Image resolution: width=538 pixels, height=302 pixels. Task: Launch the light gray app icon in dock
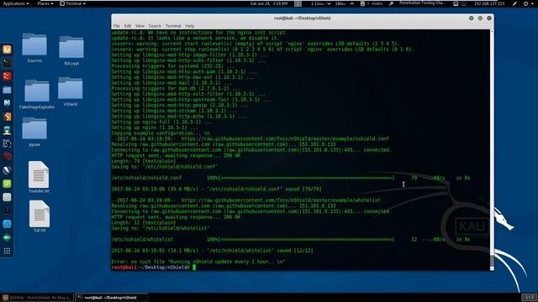[7, 197]
